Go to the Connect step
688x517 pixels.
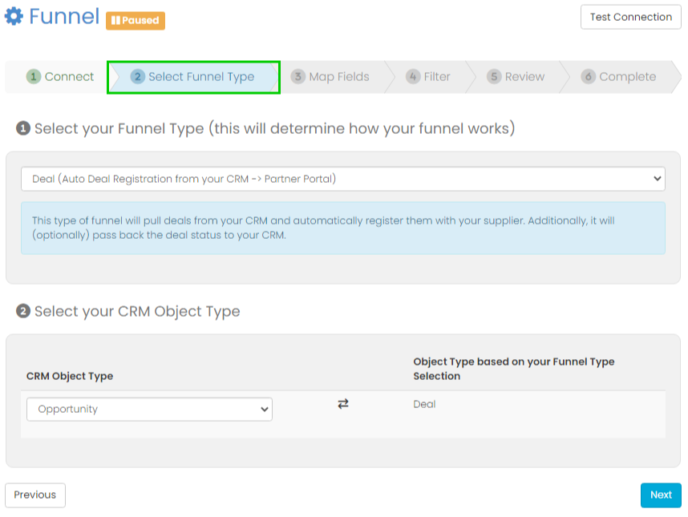pyautogui.click(x=59, y=77)
